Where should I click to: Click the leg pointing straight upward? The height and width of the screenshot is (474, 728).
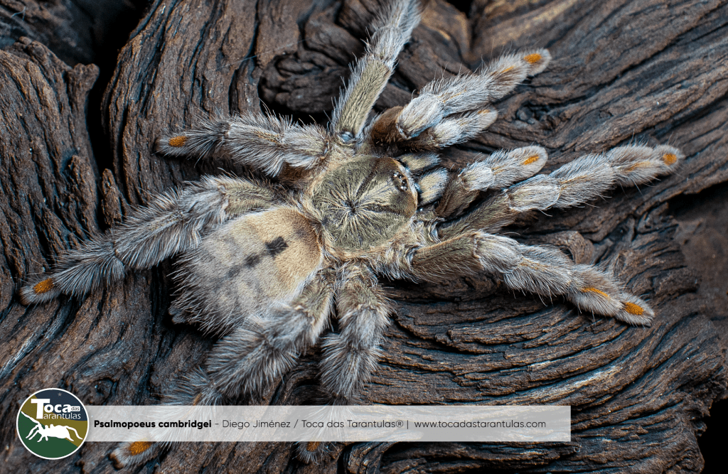(377, 64)
